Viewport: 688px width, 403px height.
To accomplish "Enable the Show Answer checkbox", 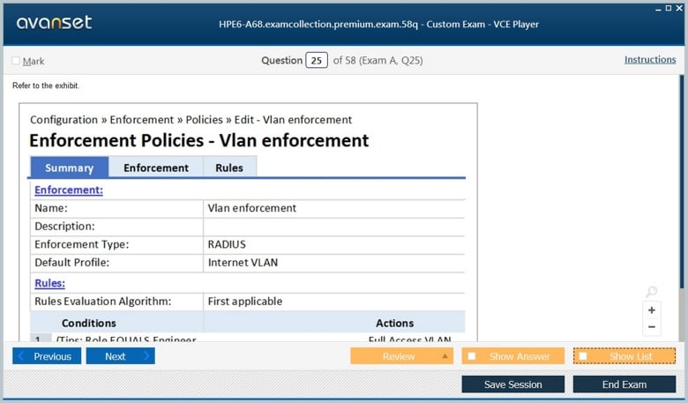I will pyautogui.click(x=472, y=356).
